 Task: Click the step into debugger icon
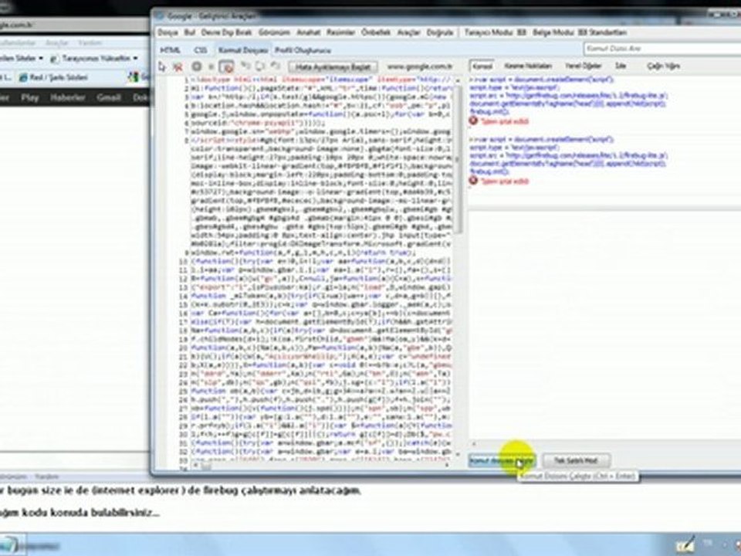(245, 66)
